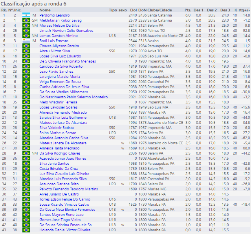Click Brazil flag in Leao Flavio Sanchez row
Screen dimensions: 251x234
[x=27, y=71]
